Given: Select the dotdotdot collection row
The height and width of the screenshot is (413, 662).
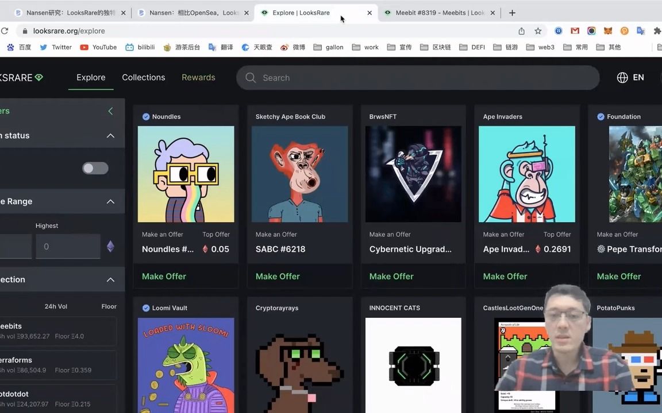Looking at the screenshot, I should coord(58,399).
